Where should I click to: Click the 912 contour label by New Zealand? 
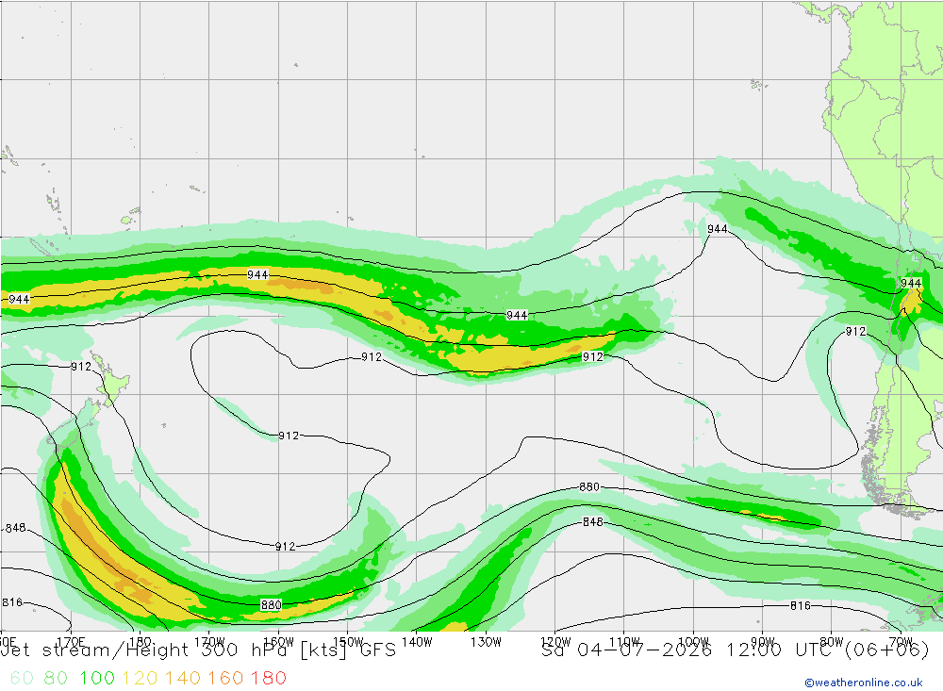click(x=81, y=367)
